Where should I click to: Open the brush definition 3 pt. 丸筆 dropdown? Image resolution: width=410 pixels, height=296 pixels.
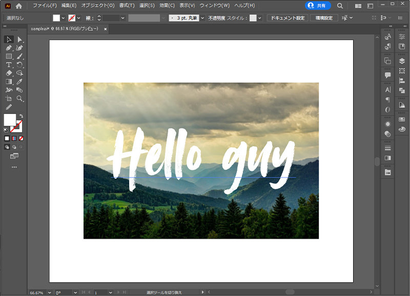click(x=203, y=18)
